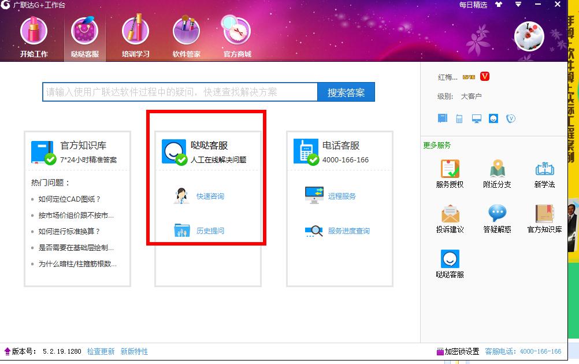Click the 检查更新 link

[101, 351]
